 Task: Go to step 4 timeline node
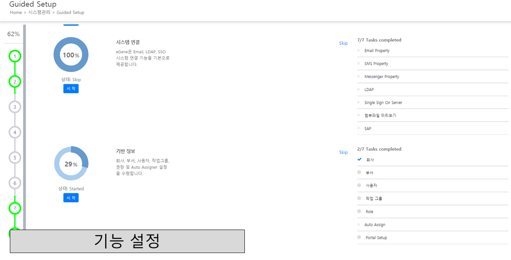(15, 132)
